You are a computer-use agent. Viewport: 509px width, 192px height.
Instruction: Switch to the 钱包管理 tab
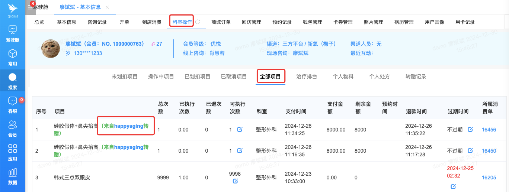click(x=313, y=22)
